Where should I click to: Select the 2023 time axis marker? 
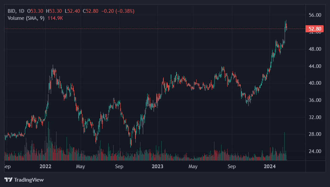[x=157, y=166]
